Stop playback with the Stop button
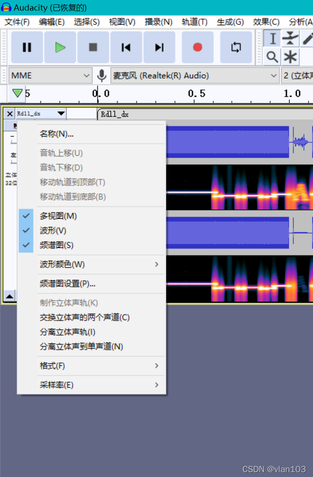This screenshot has height=477, width=313. (x=93, y=47)
